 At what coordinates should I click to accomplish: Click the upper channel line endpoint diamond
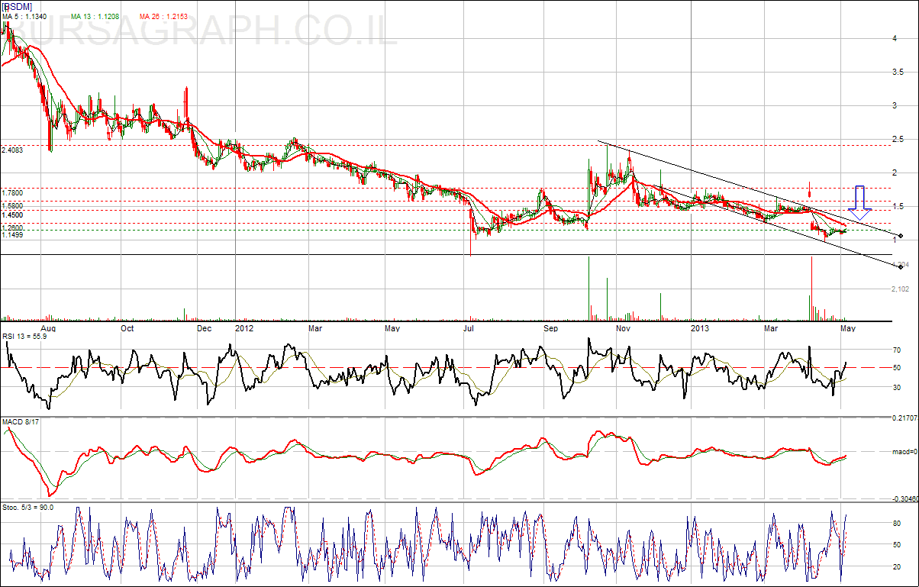(x=901, y=236)
